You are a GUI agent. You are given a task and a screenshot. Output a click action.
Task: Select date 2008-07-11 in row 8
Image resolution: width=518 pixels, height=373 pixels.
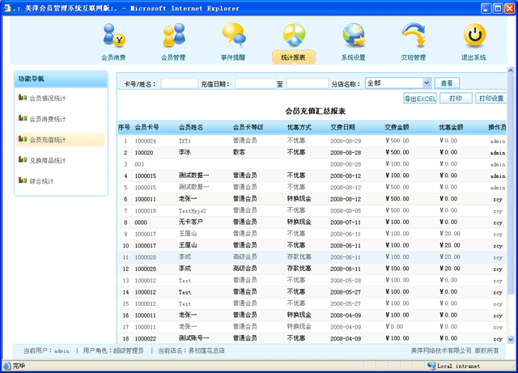pos(346,223)
